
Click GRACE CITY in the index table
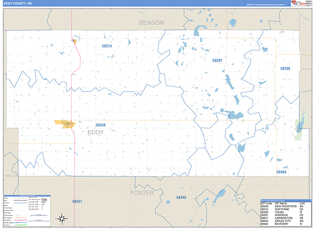[283, 221]
